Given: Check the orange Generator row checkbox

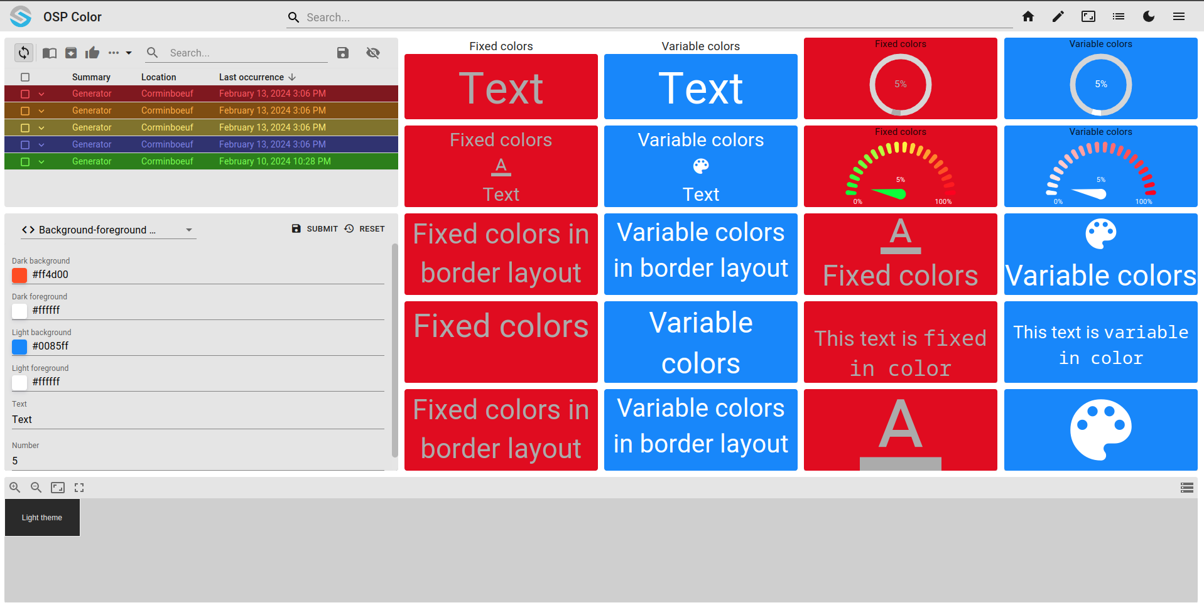Looking at the screenshot, I should click(25, 110).
